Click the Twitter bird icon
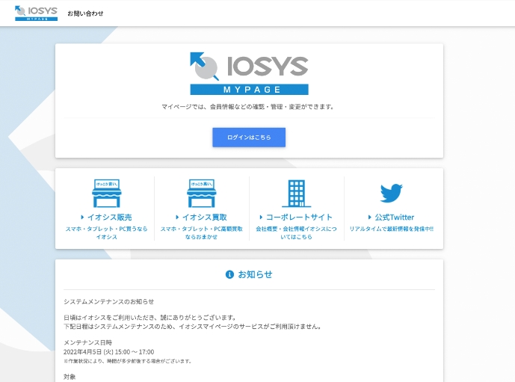 point(391,193)
